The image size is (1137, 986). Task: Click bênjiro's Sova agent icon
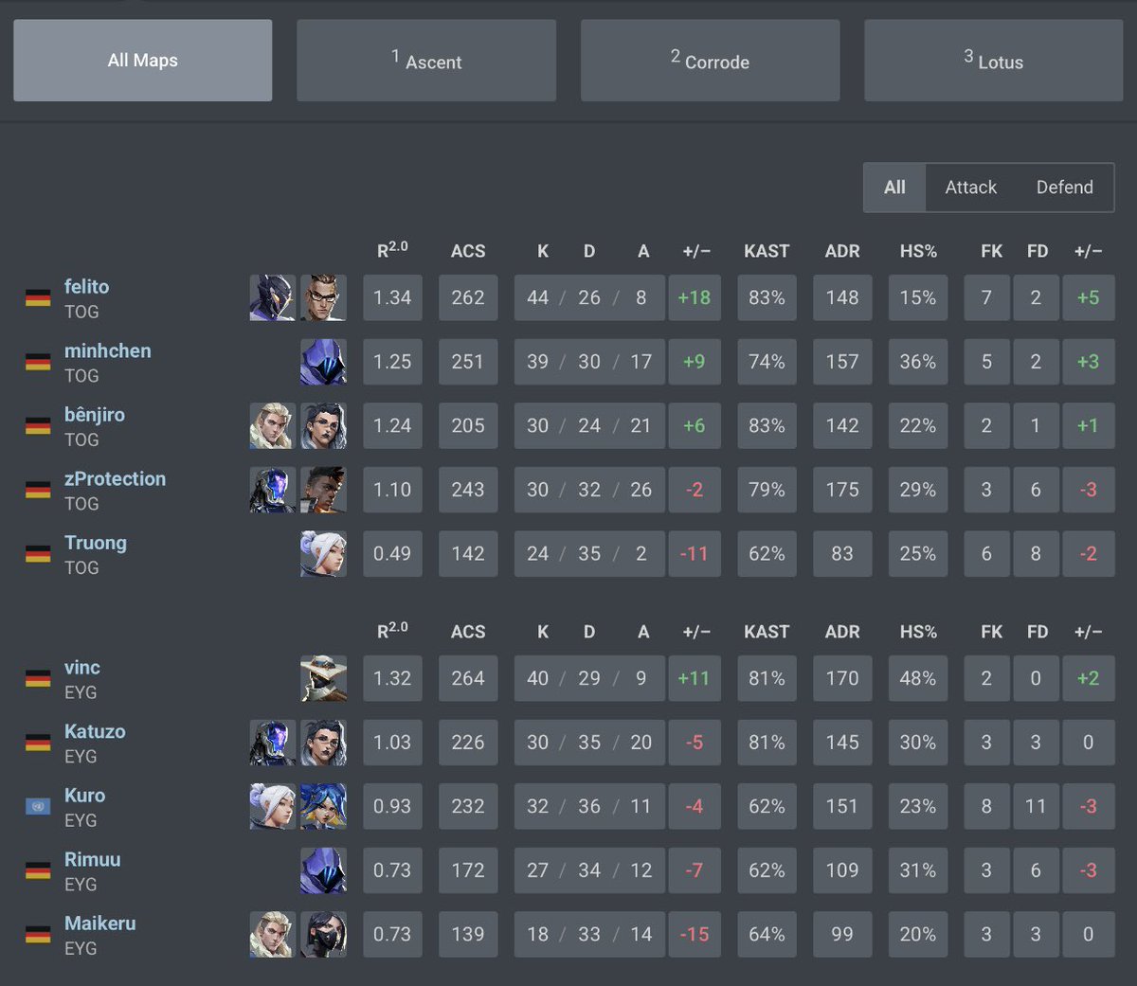[272, 425]
